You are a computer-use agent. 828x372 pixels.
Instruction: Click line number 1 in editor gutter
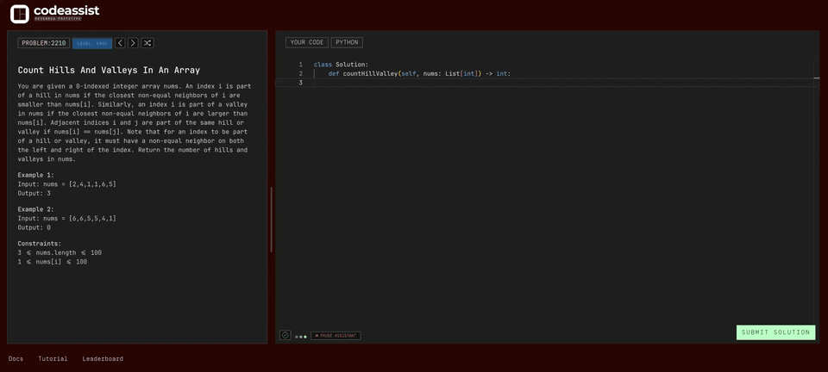point(300,65)
